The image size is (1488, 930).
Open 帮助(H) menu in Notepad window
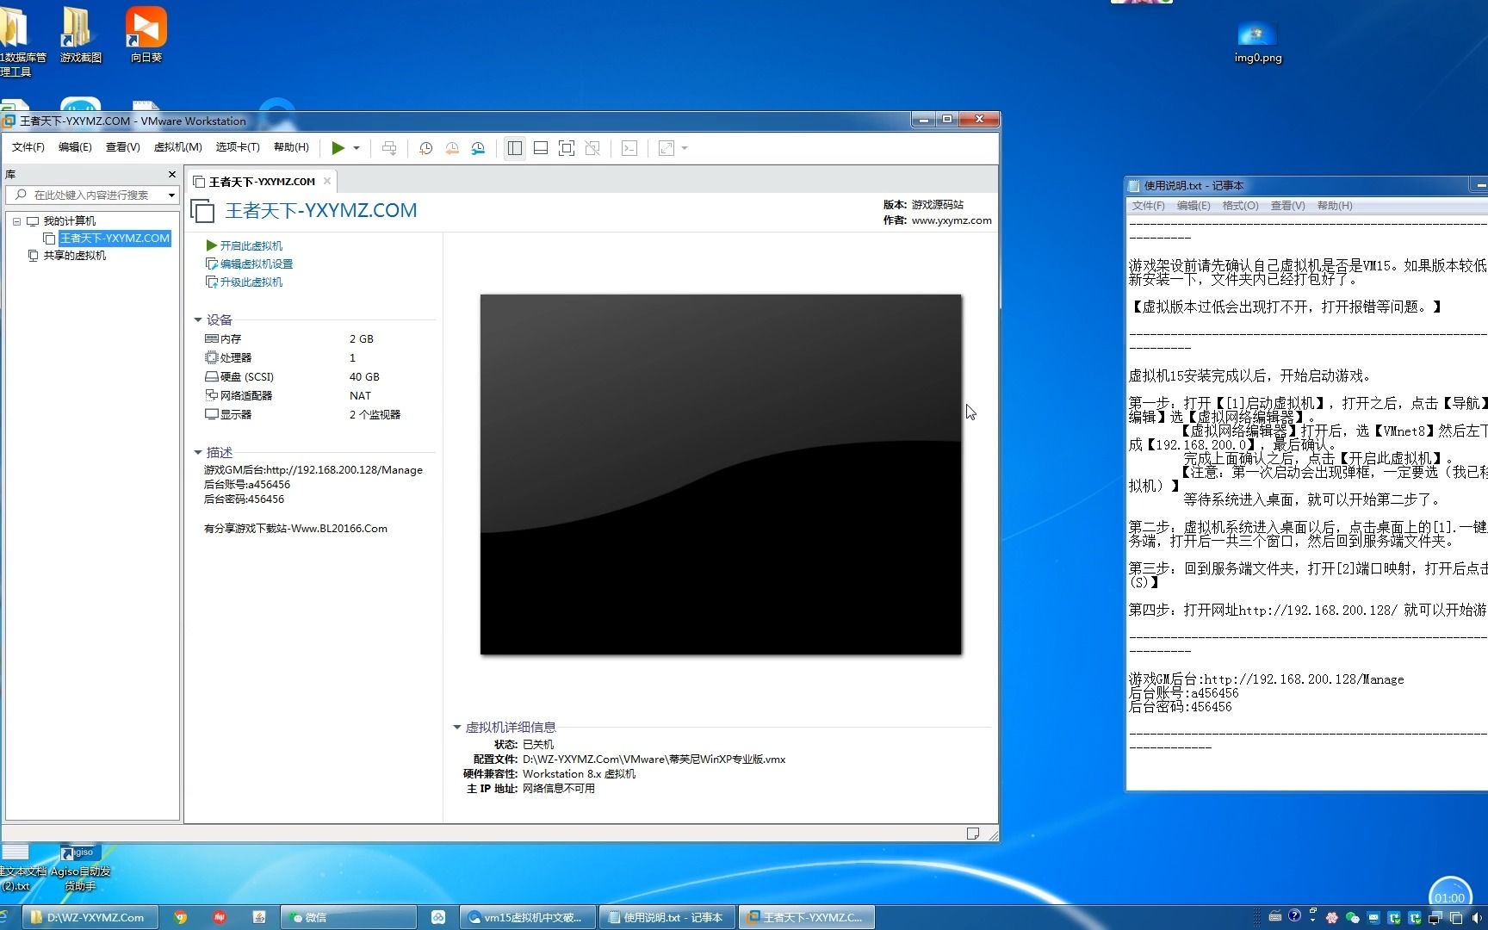point(1335,206)
